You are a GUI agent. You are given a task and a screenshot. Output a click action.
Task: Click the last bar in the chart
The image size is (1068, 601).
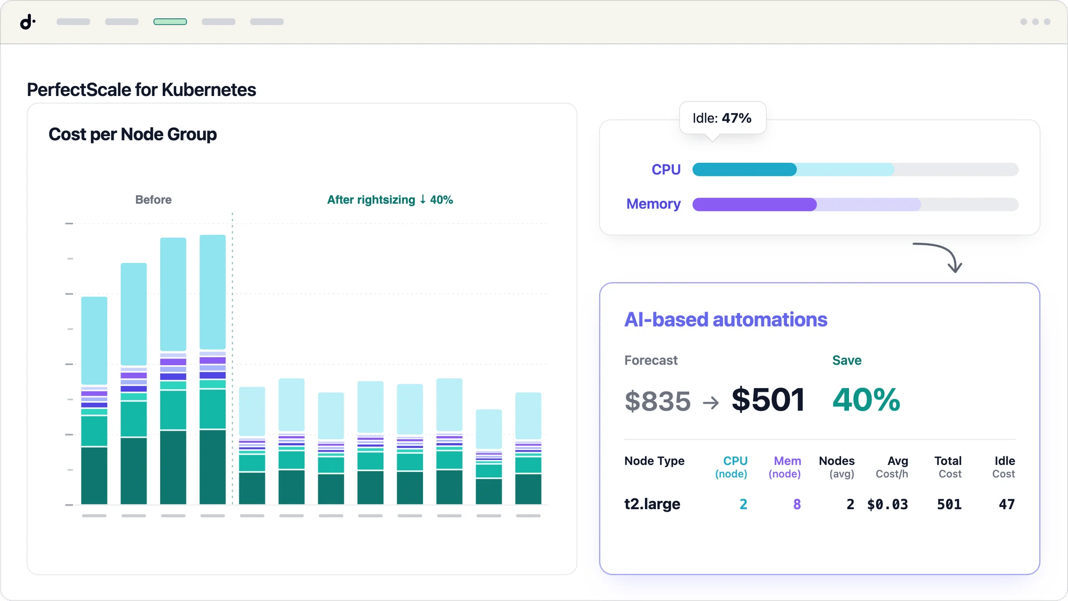coord(528,449)
